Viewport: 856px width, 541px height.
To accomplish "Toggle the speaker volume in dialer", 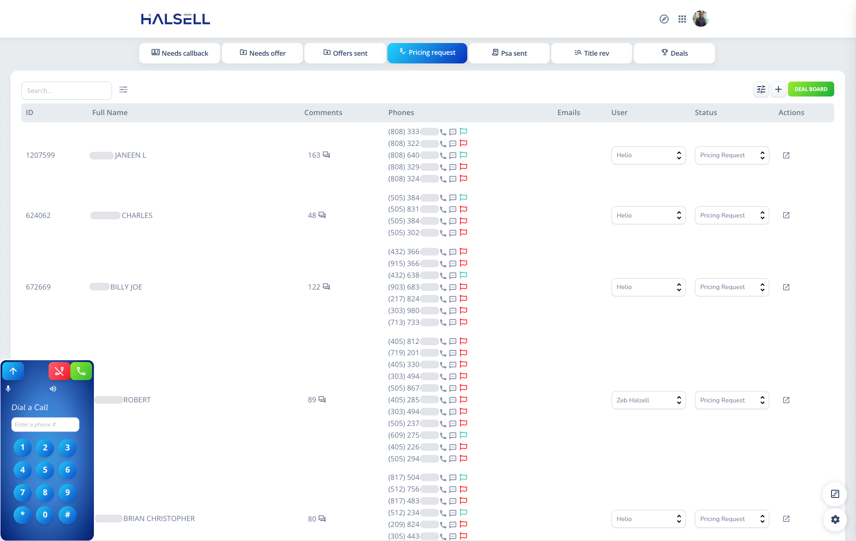I will 53,389.
